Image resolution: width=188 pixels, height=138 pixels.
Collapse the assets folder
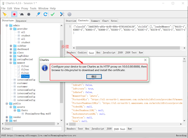pyautogui.click(x=11, y=107)
